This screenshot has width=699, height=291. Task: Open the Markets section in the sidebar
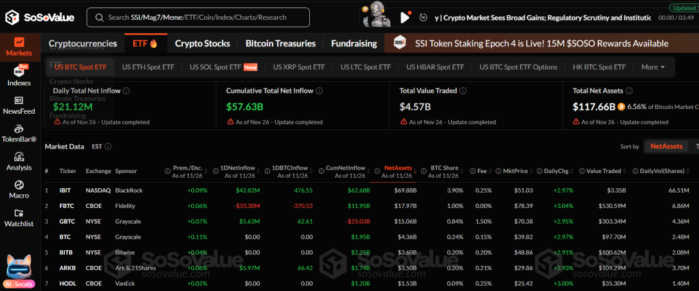click(18, 46)
